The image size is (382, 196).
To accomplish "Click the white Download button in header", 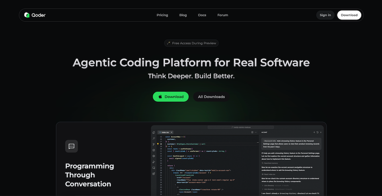I will [349, 15].
